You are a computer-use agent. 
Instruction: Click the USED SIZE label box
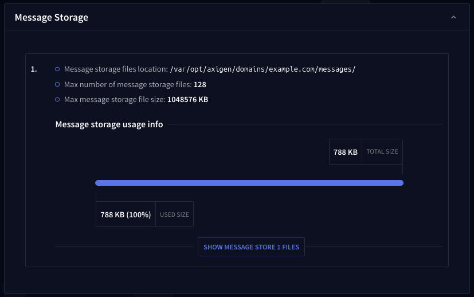point(174,214)
